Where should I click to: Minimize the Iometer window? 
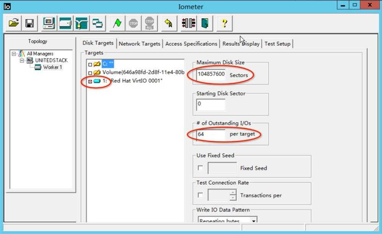tap(343, 5)
